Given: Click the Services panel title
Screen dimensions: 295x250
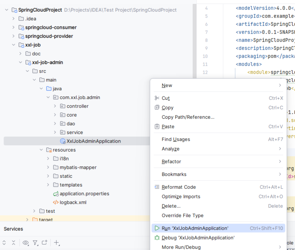Looking at the screenshot, I should coord(13,229).
